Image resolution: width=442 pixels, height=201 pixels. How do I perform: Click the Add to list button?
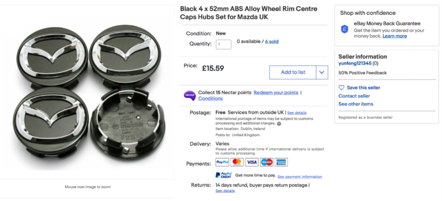293,72
